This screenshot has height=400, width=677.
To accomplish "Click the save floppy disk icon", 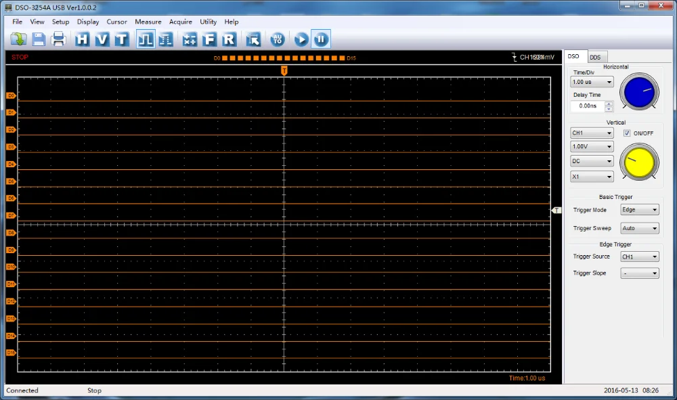I will [39, 39].
